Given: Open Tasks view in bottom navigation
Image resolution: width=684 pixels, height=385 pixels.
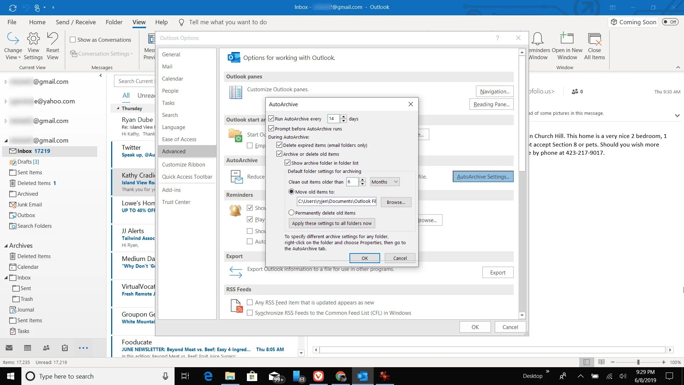Looking at the screenshot, I should coord(65,348).
